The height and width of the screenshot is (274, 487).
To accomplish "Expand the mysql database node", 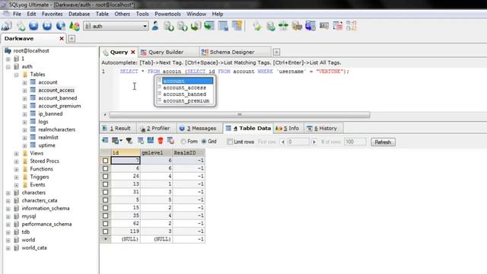I will pyautogui.click(x=8, y=216).
